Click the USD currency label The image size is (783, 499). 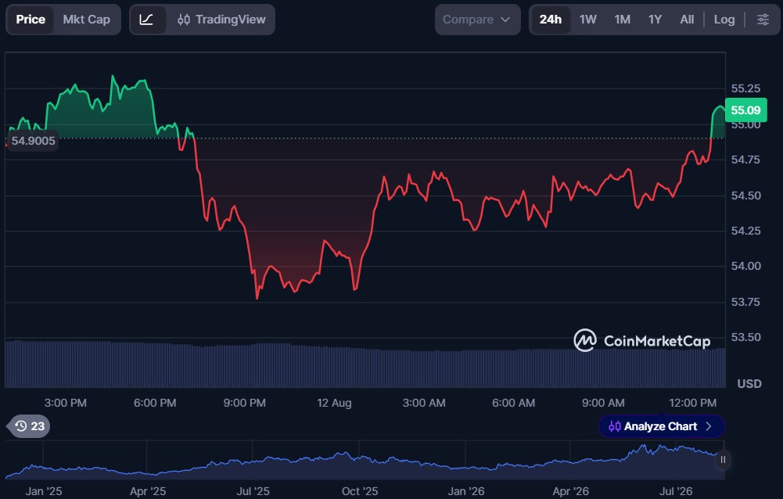[x=749, y=383]
